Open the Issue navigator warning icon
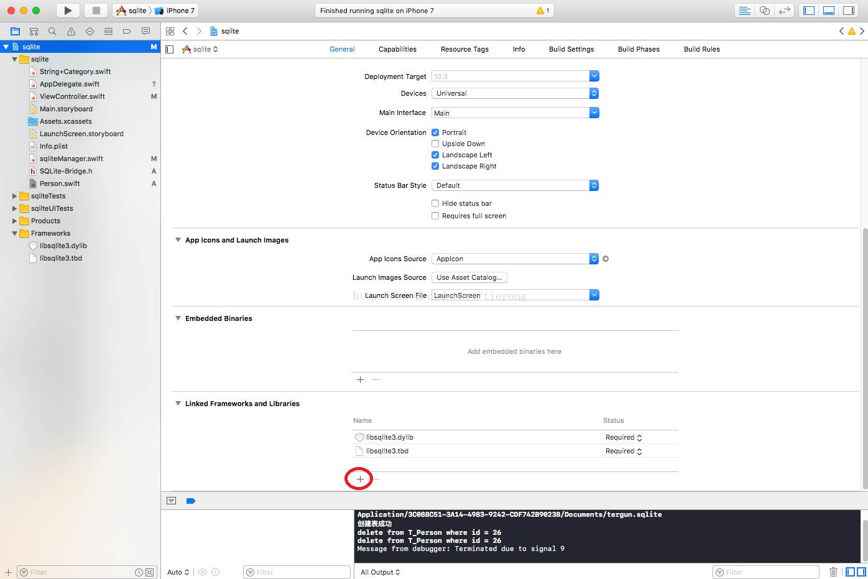The width and height of the screenshot is (868, 579). [x=71, y=31]
